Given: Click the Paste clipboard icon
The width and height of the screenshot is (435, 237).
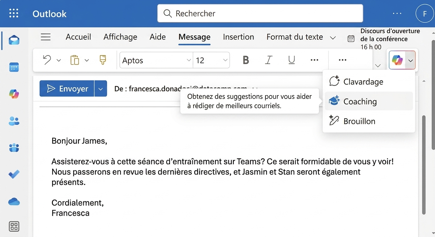Looking at the screenshot, I should pyautogui.click(x=75, y=60).
